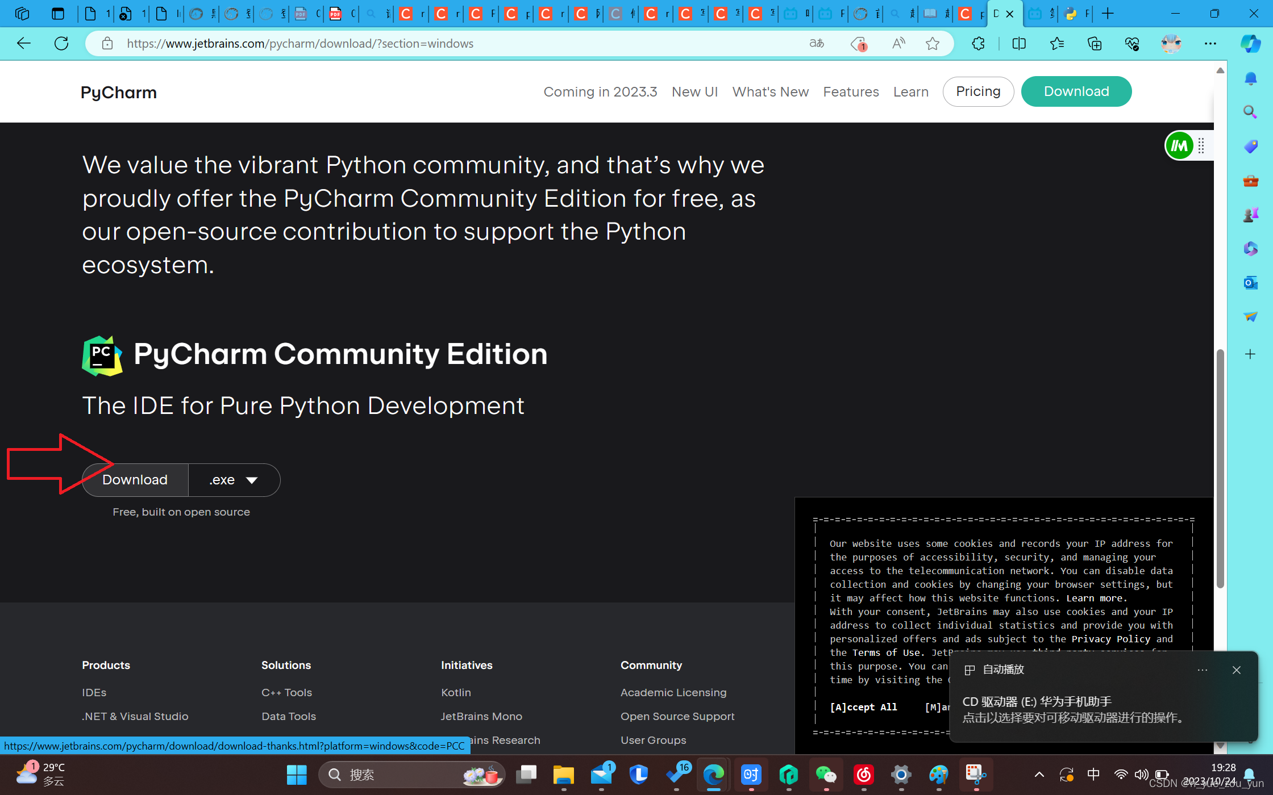Open Copilot icon in top right

point(1250,43)
